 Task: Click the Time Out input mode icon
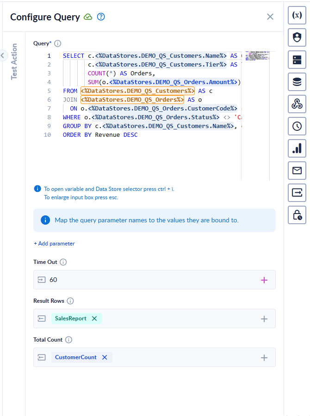(x=42, y=280)
